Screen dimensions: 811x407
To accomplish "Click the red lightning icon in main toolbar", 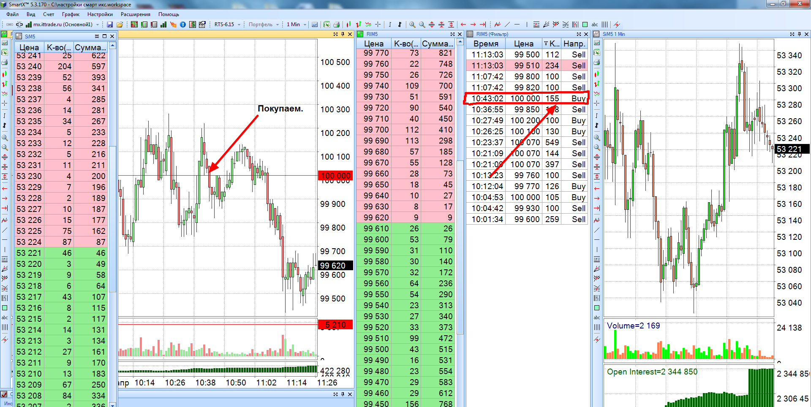I will pos(617,24).
